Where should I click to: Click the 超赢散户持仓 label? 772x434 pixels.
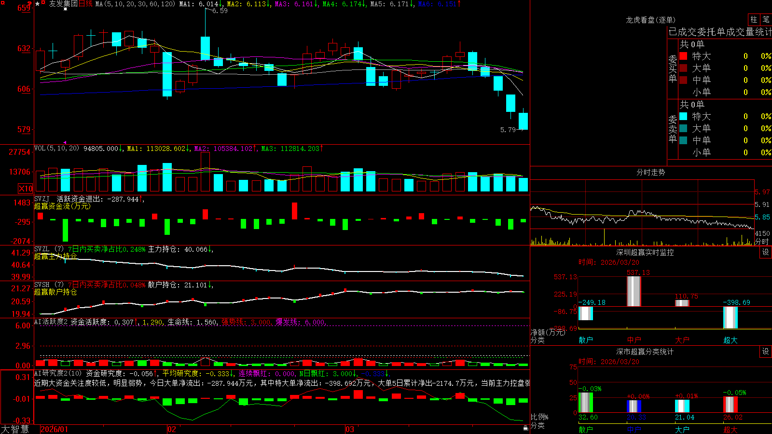pyautogui.click(x=55, y=292)
